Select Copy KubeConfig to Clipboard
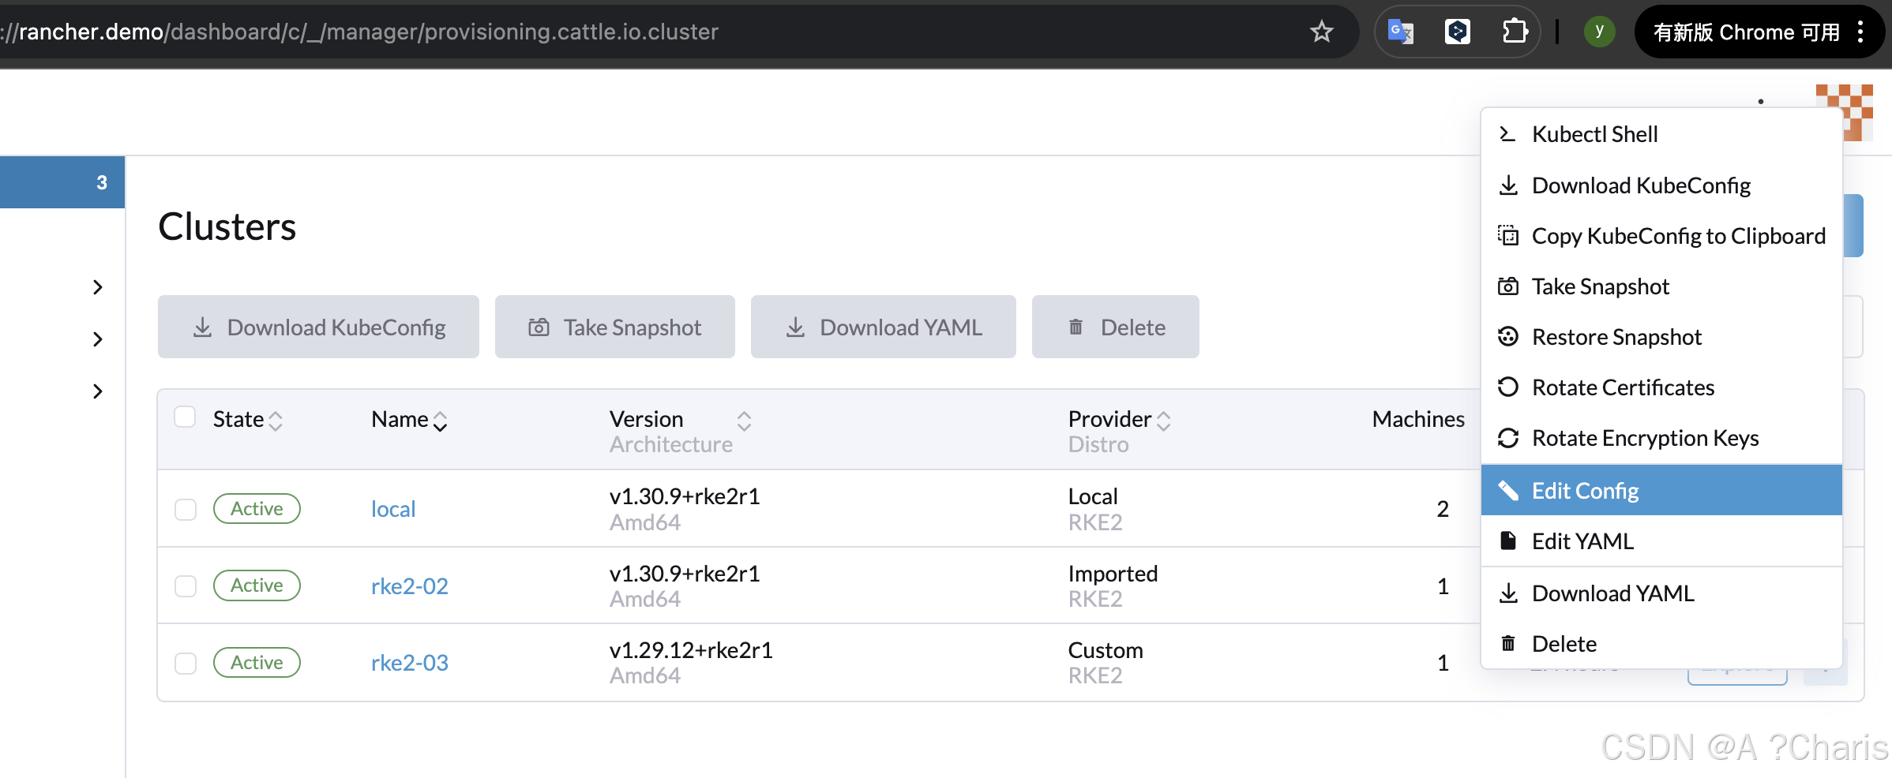This screenshot has height=778, width=1892. (1661, 236)
